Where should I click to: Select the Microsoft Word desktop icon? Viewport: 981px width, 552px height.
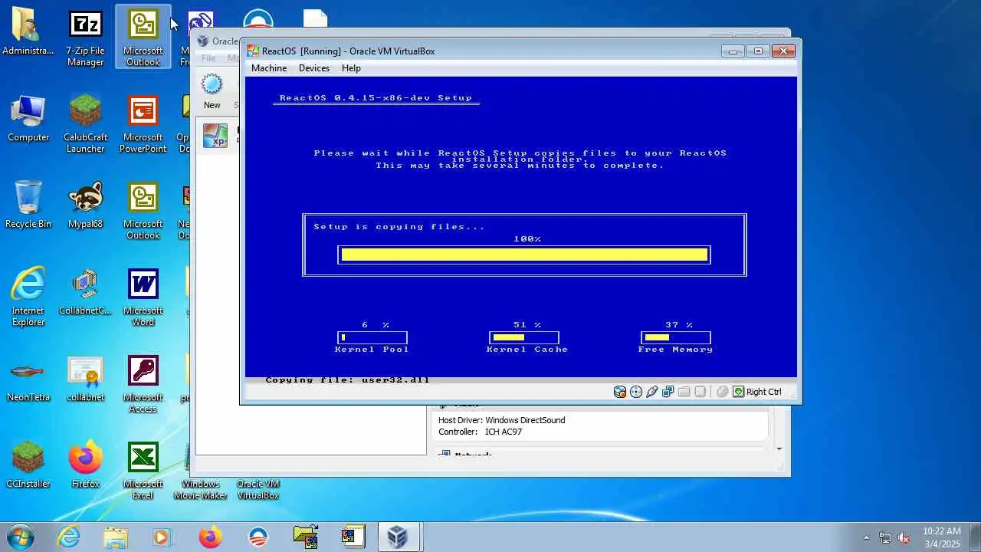143,297
